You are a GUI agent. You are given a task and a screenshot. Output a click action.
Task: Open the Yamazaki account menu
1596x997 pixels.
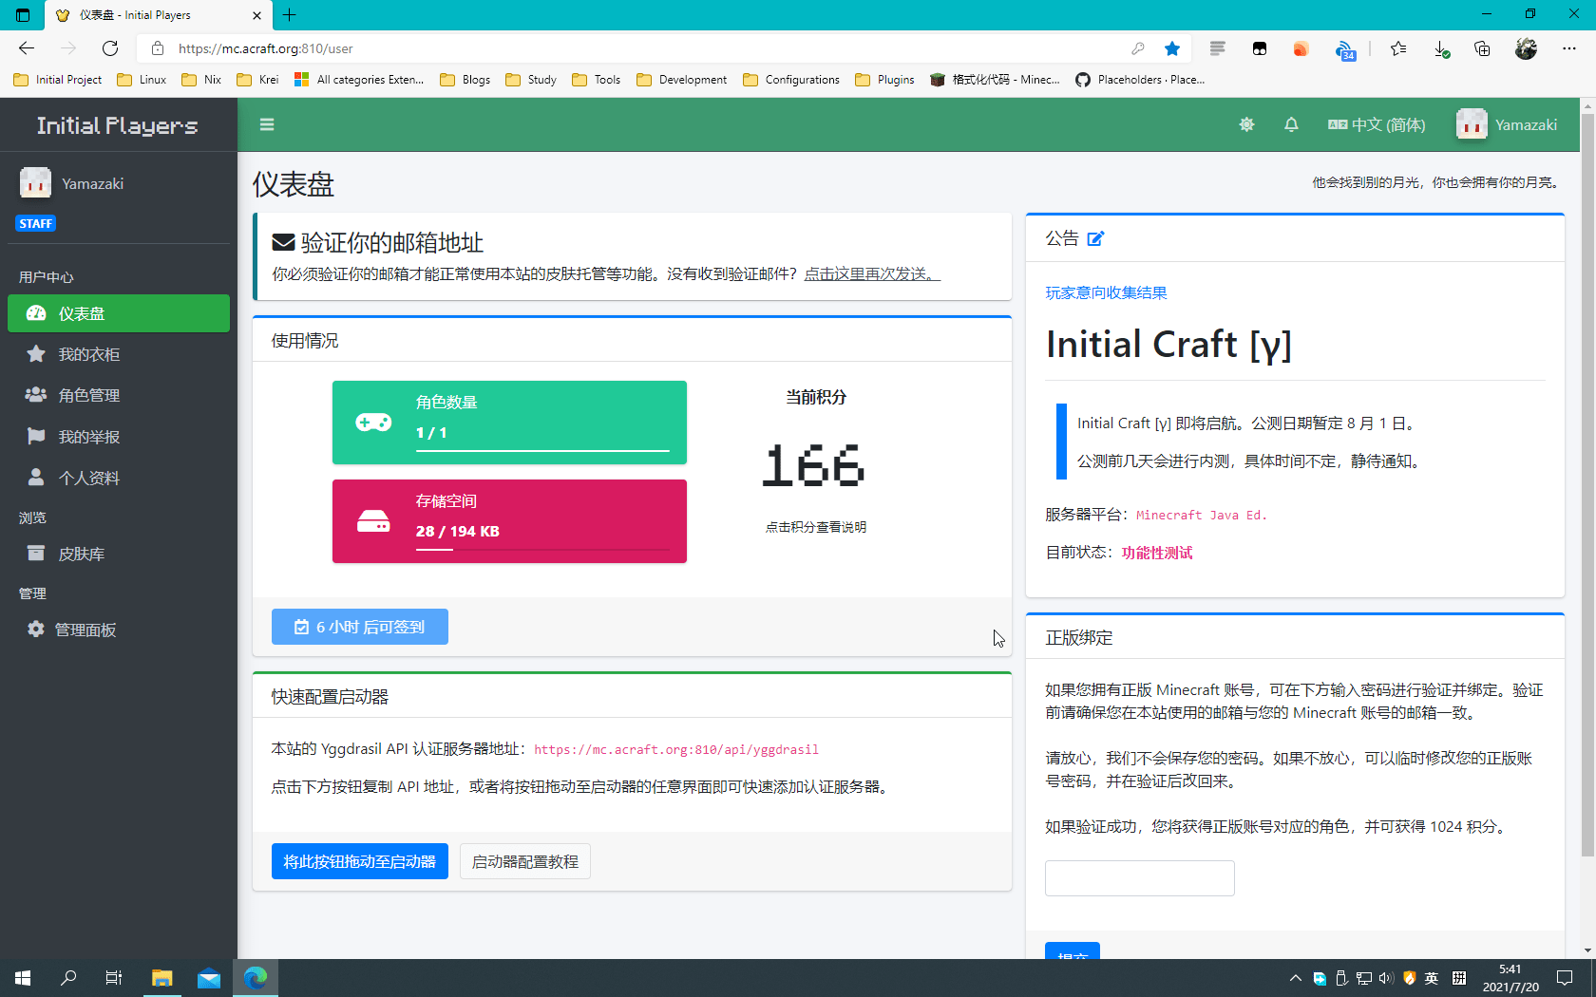pos(1507,124)
